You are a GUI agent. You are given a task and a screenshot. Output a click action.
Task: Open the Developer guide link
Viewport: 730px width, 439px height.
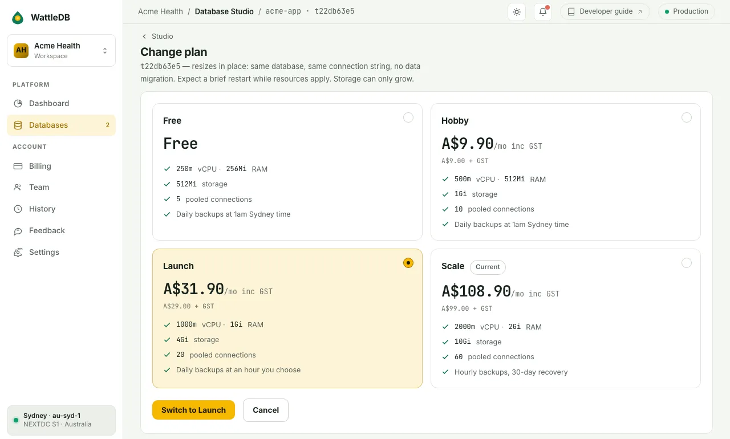(x=605, y=11)
